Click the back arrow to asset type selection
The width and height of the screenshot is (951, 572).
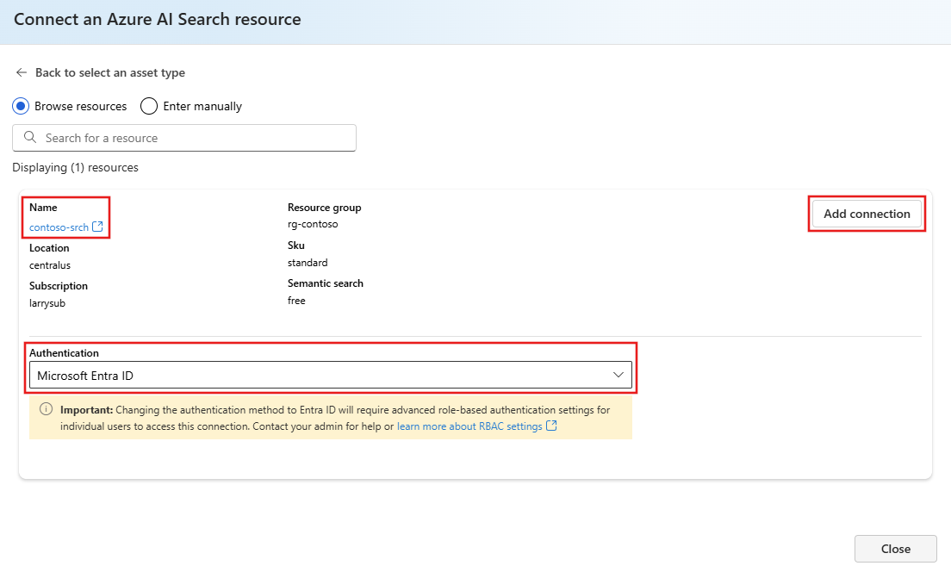pos(21,72)
